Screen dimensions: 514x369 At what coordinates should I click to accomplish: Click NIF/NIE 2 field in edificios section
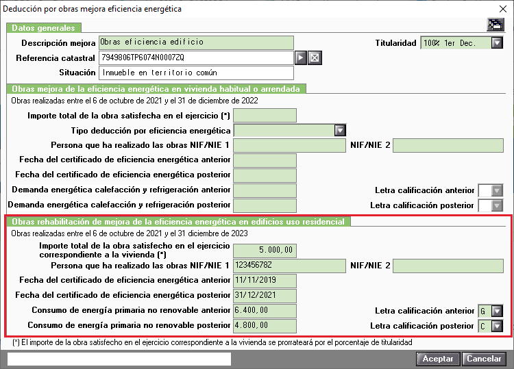pos(448,266)
